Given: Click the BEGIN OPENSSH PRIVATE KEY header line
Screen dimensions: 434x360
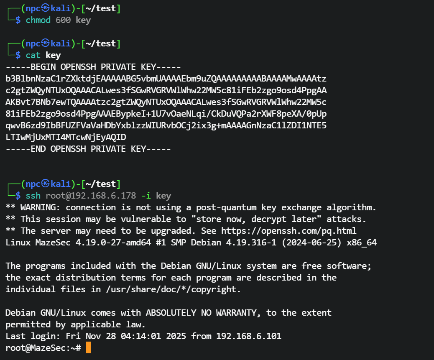Looking at the screenshot, I should point(93,67).
